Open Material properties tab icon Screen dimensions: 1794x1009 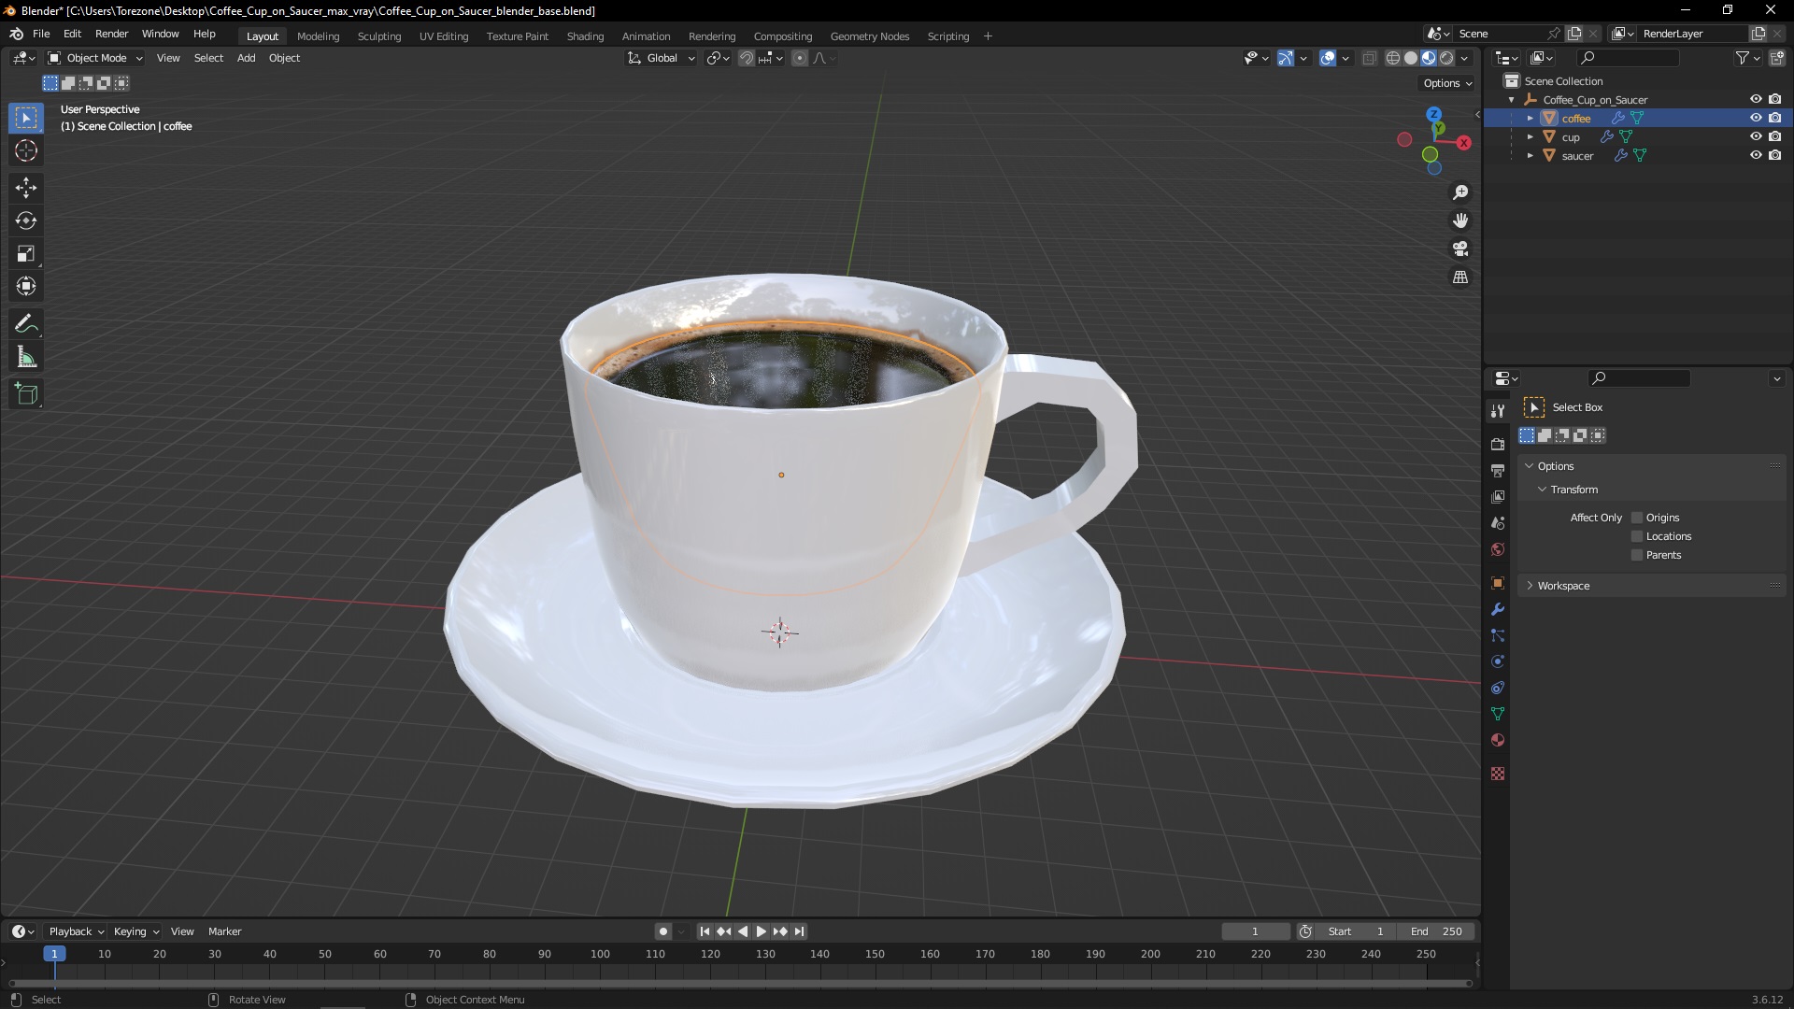pyautogui.click(x=1498, y=740)
